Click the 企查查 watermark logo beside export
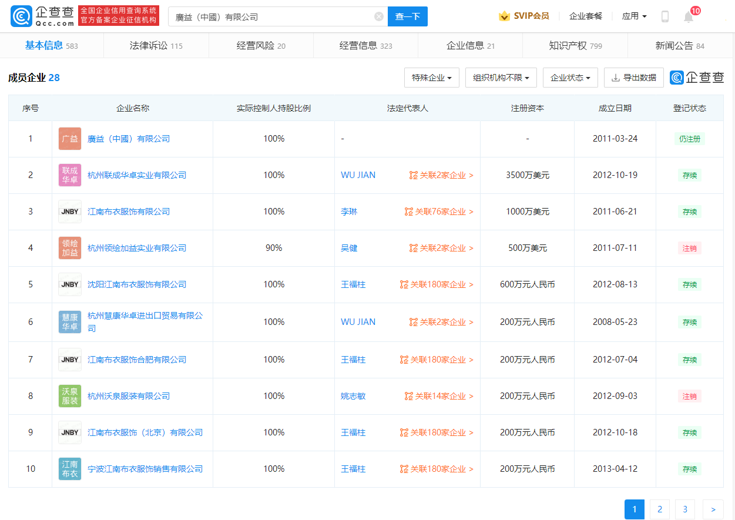This screenshot has width=735, height=520. point(697,78)
